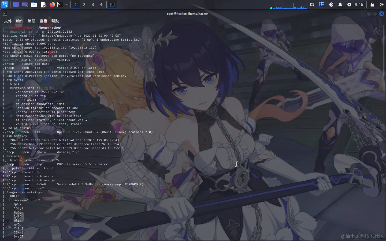Close the terminal window
The height and width of the screenshot is (241, 386).
382,14
